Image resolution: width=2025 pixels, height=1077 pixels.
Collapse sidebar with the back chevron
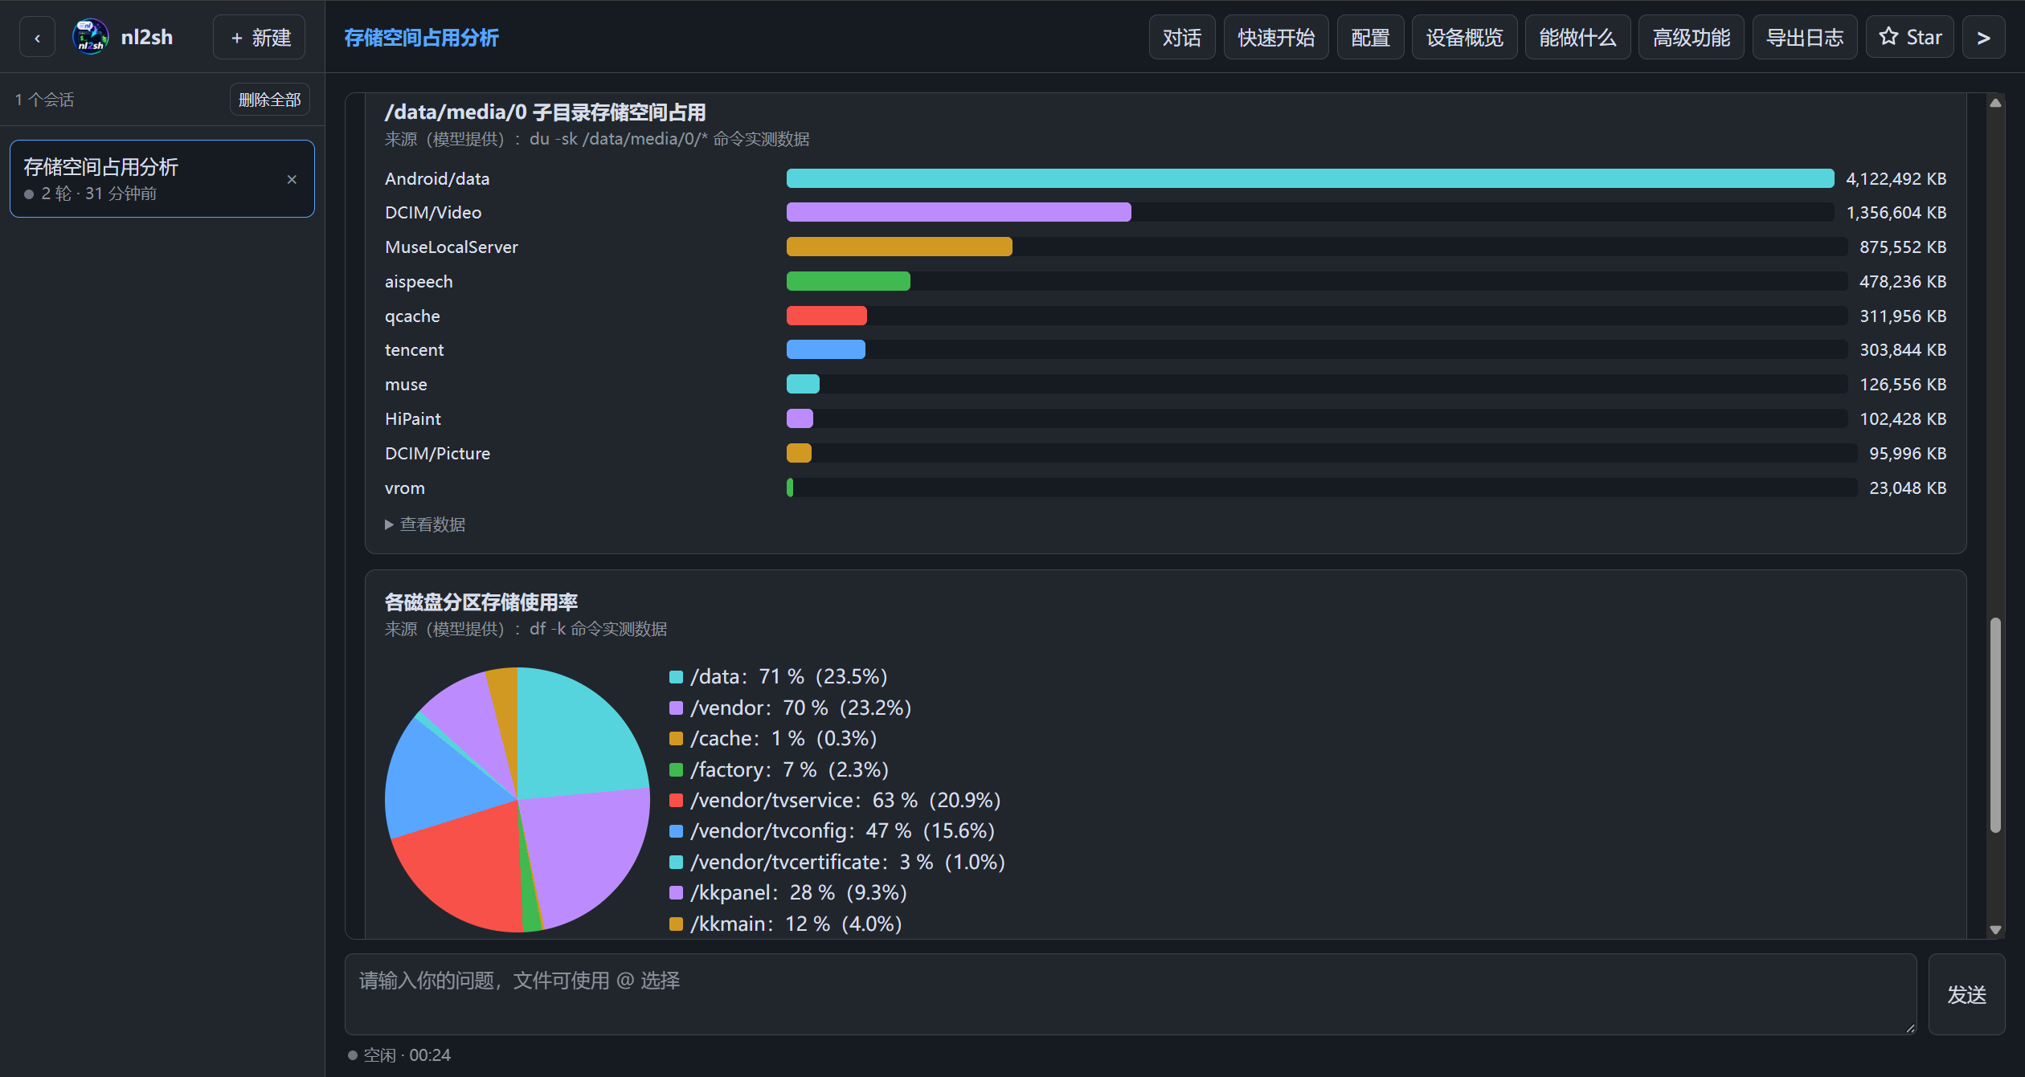[x=37, y=37]
